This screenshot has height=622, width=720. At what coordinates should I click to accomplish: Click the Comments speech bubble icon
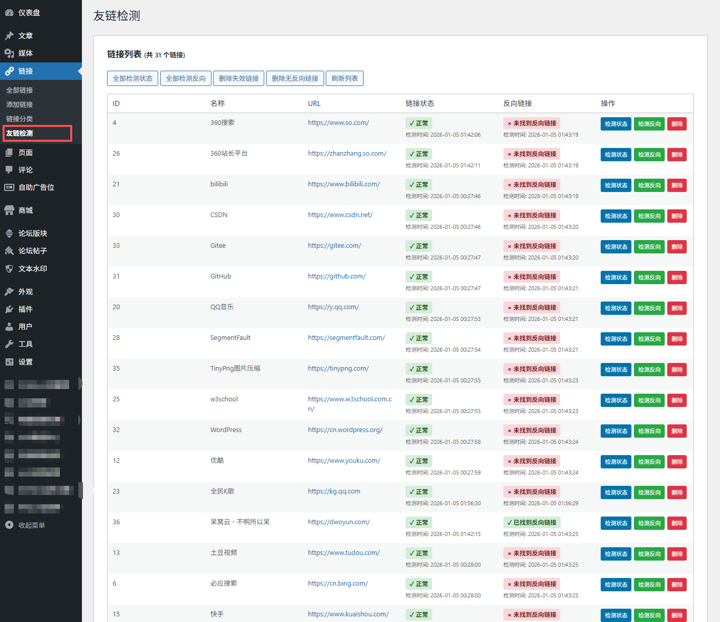[9, 170]
